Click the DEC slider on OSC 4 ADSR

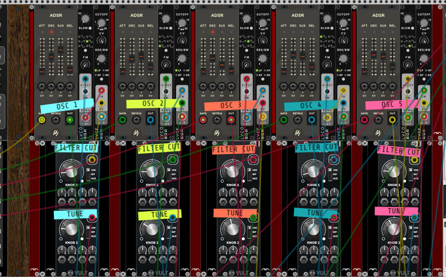[x=293, y=55]
